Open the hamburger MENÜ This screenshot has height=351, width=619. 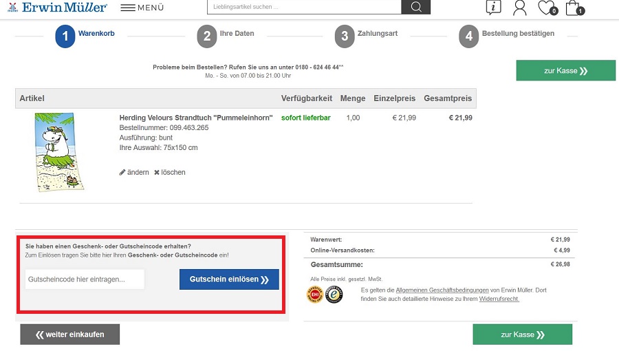[142, 8]
